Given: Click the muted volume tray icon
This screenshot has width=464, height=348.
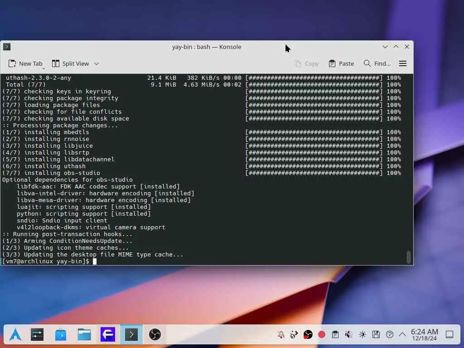Looking at the screenshot, I should [x=348, y=335].
